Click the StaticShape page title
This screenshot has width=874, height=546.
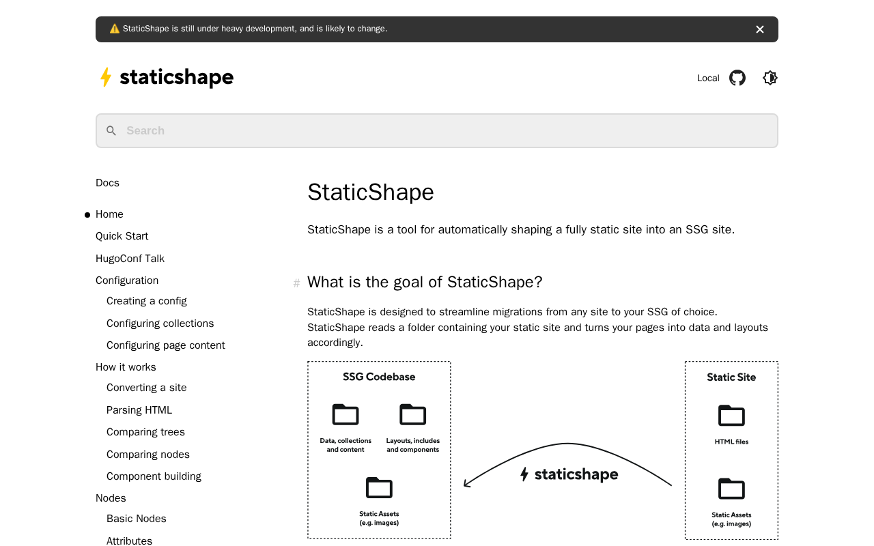click(x=371, y=192)
